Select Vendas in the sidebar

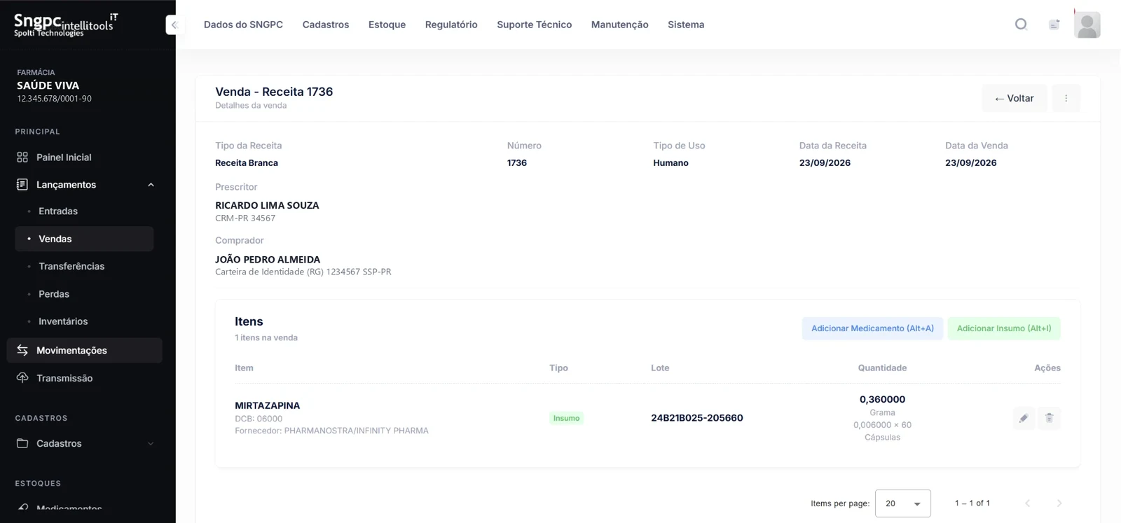84,239
